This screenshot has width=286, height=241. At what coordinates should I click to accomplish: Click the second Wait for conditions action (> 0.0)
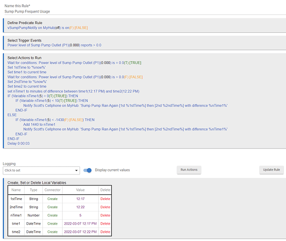click(x=75, y=77)
